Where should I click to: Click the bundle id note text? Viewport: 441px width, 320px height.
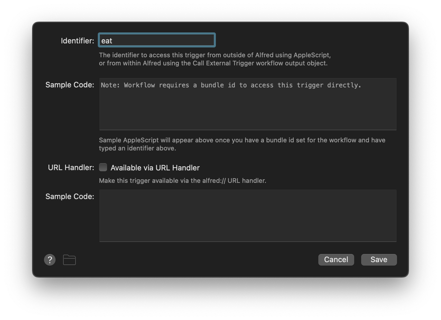coord(231,85)
